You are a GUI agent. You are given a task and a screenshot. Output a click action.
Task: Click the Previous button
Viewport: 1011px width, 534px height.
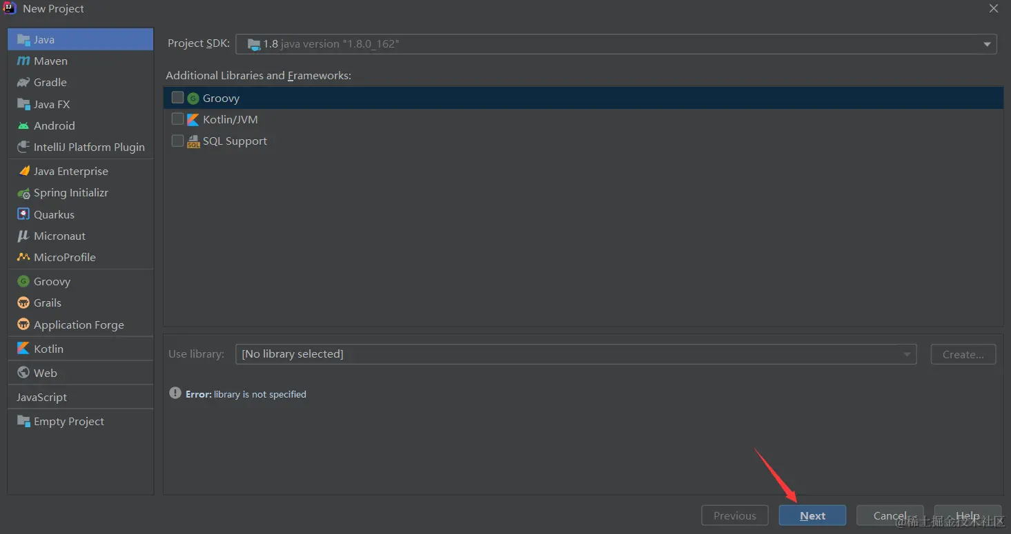(x=734, y=515)
